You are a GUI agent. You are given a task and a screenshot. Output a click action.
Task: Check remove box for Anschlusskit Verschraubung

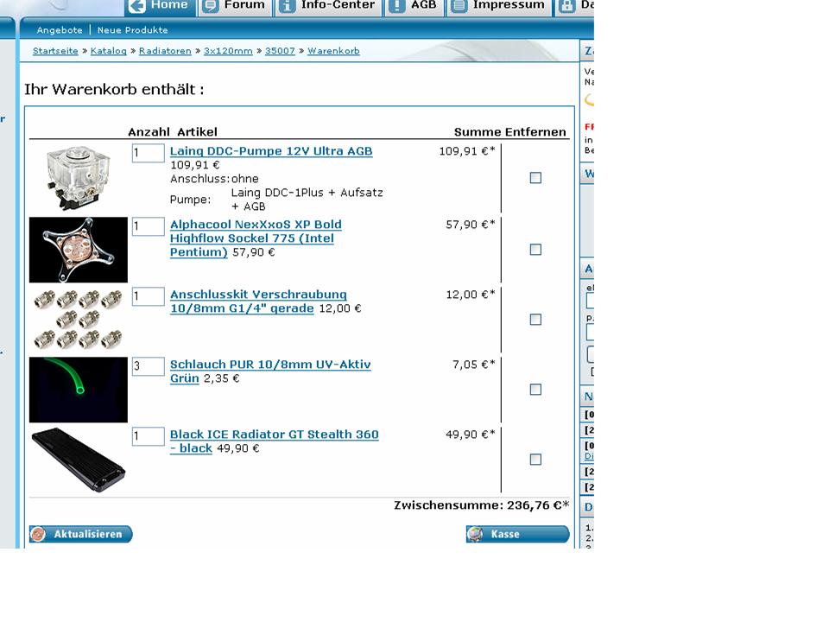tap(535, 320)
